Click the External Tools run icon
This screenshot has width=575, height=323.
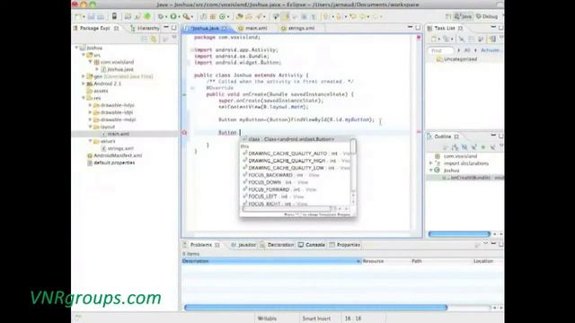(x=186, y=16)
